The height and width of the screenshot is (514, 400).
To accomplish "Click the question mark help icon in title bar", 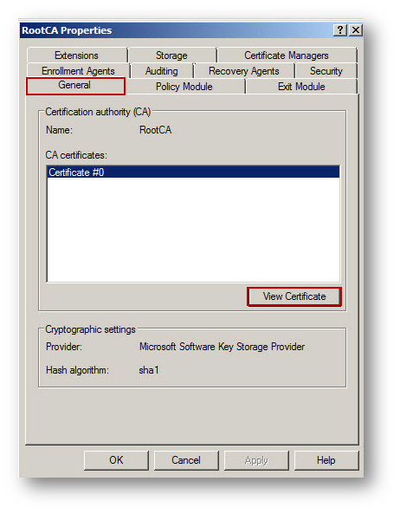I will point(340,30).
